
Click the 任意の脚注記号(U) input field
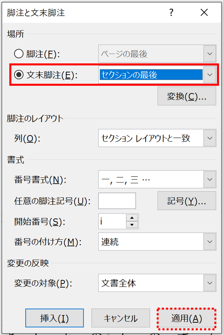click(x=117, y=201)
